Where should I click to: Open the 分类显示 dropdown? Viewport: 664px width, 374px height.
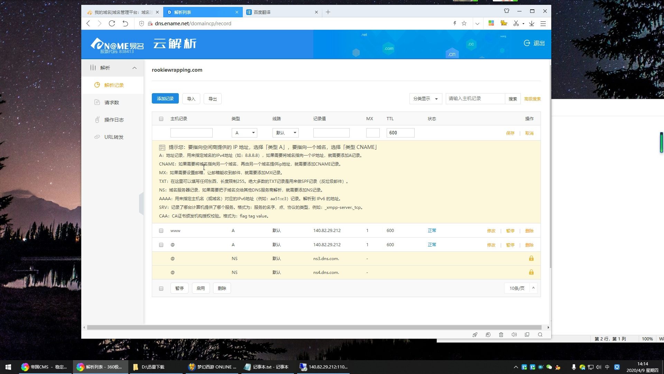425,99
